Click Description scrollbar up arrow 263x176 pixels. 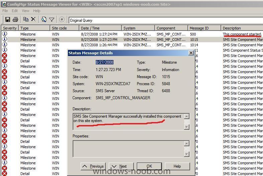pos(187,116)
